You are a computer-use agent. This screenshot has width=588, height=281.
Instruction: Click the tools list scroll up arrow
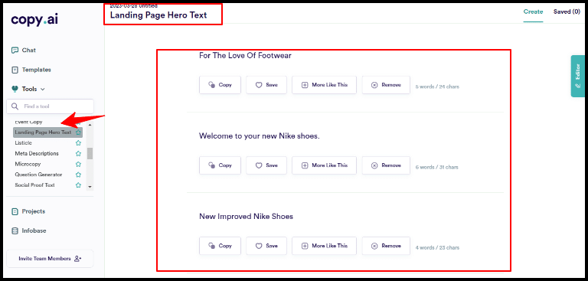[90, 125]
